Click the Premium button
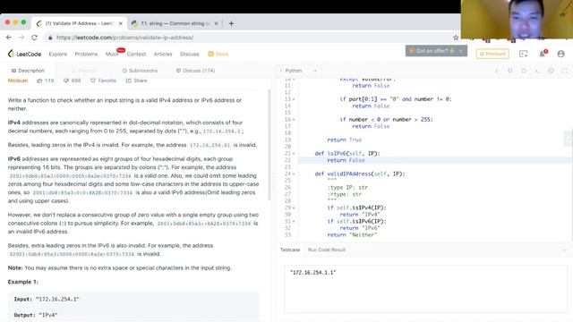573x322 pixels. 493,54
